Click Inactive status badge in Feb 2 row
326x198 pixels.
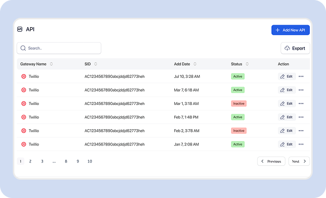click(x=239, y=131)
